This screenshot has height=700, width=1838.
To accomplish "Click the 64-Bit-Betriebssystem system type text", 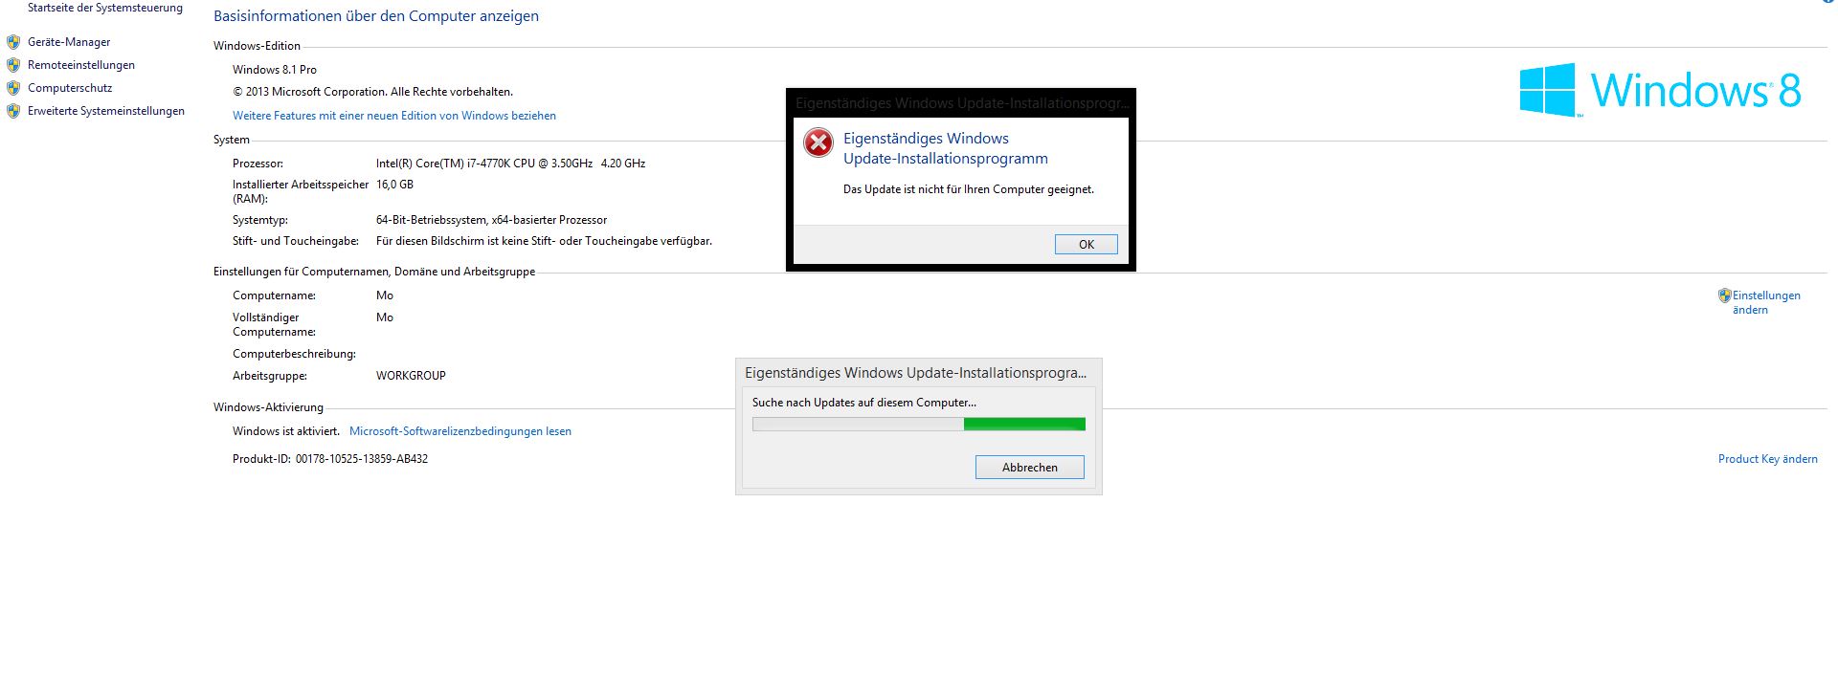I will (491, 220).
